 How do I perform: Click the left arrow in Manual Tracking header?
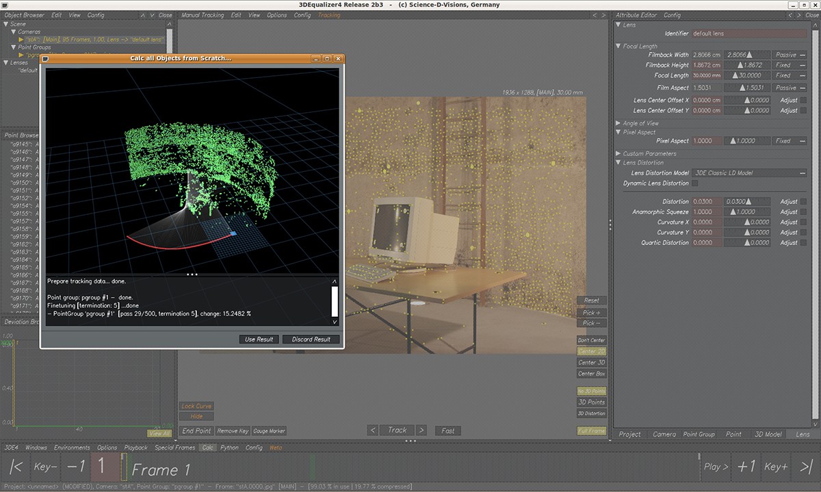pyautogui.click(x=594, y=15)
